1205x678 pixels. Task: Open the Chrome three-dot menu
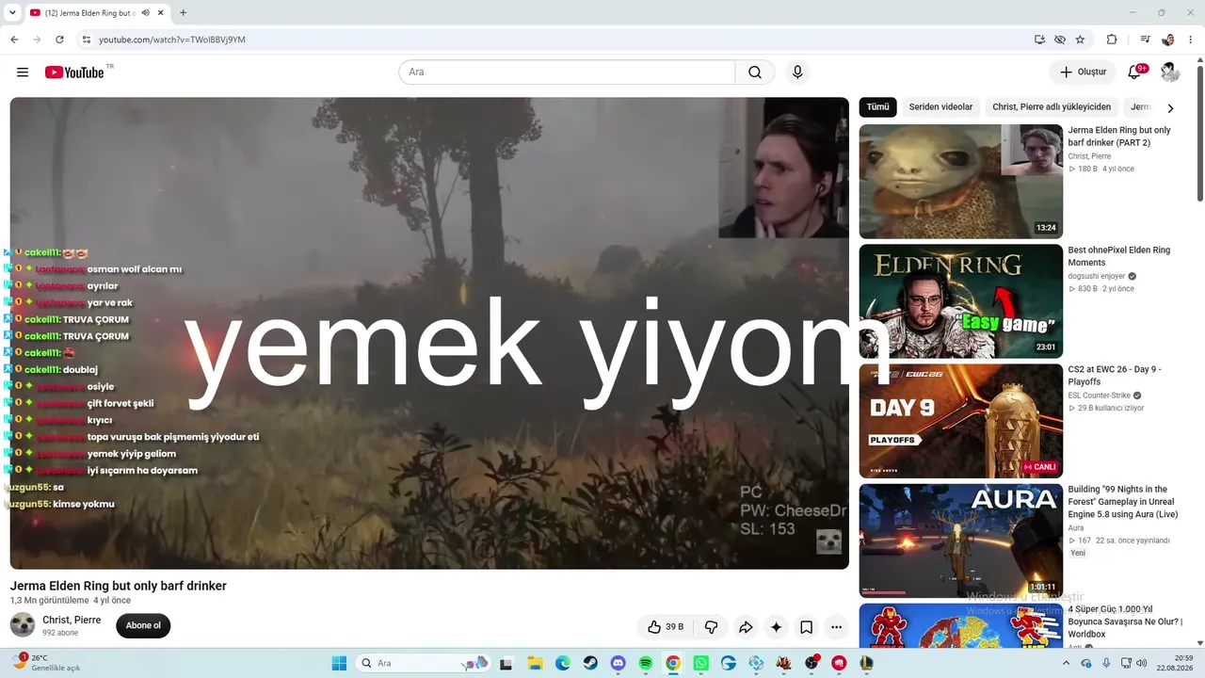click(1191, 40)
